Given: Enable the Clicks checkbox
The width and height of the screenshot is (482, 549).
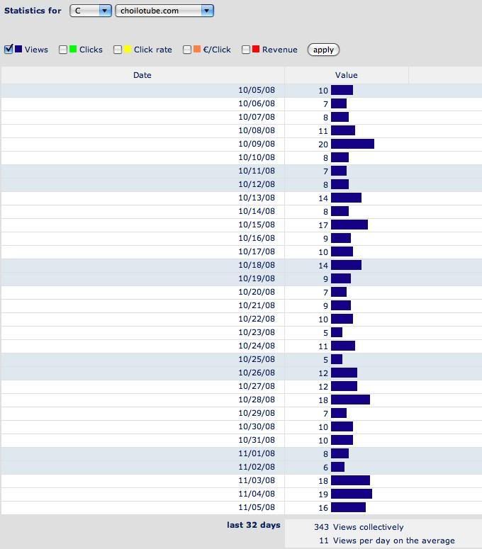Looking at the screenshot, I should coord(63,50).
